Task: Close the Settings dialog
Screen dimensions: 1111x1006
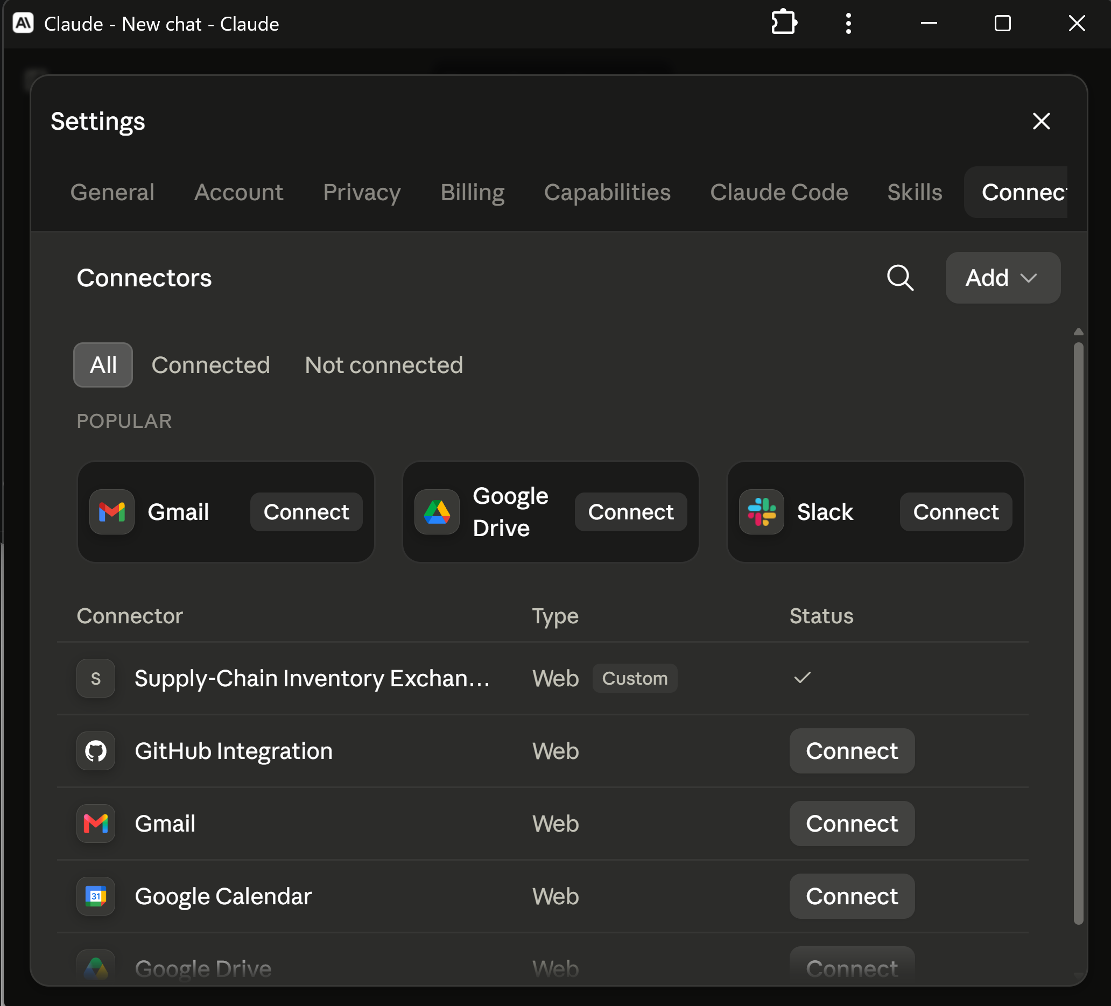Action: 1041,121
